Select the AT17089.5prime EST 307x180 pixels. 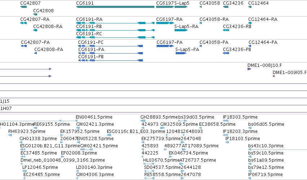[184, 149]
